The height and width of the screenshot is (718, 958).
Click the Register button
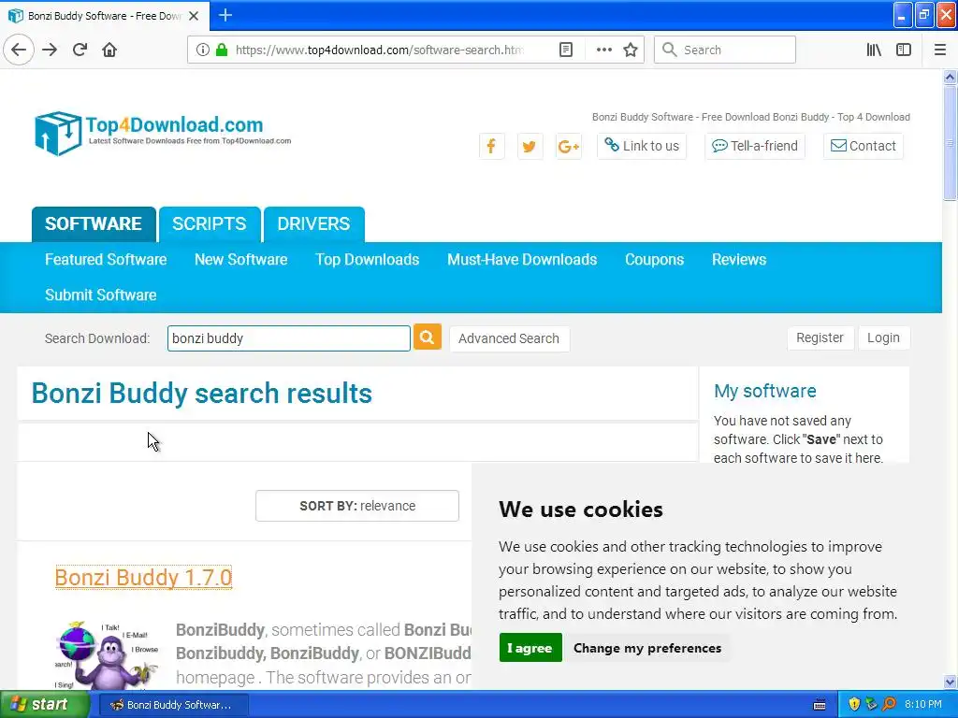coord(820,337)
